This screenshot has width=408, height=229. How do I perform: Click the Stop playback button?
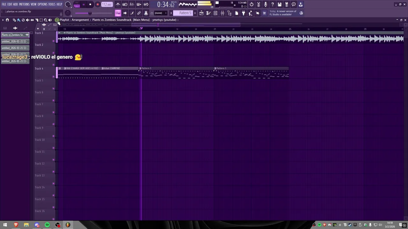(x=90, y=4)
